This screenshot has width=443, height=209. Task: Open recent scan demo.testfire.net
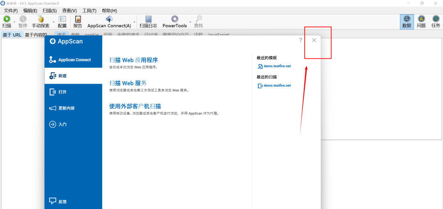point(274,85)
